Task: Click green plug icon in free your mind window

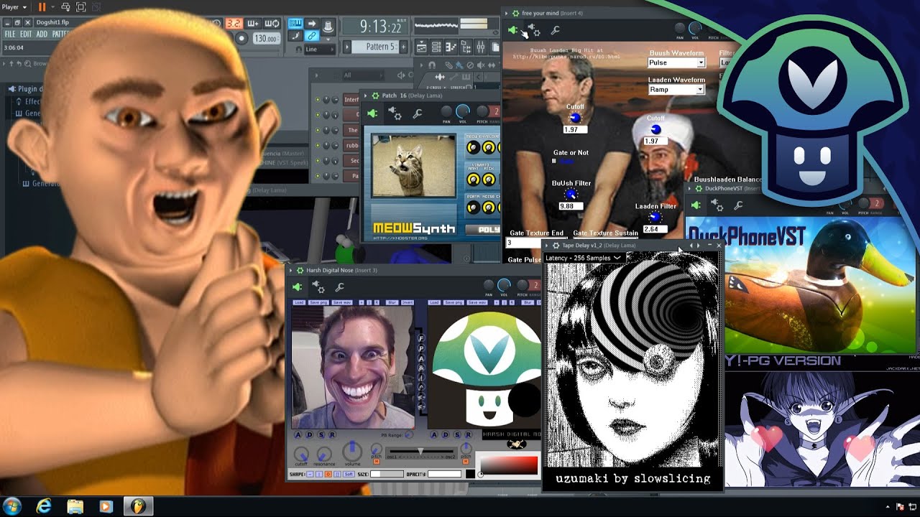Action: pos(513,30)
